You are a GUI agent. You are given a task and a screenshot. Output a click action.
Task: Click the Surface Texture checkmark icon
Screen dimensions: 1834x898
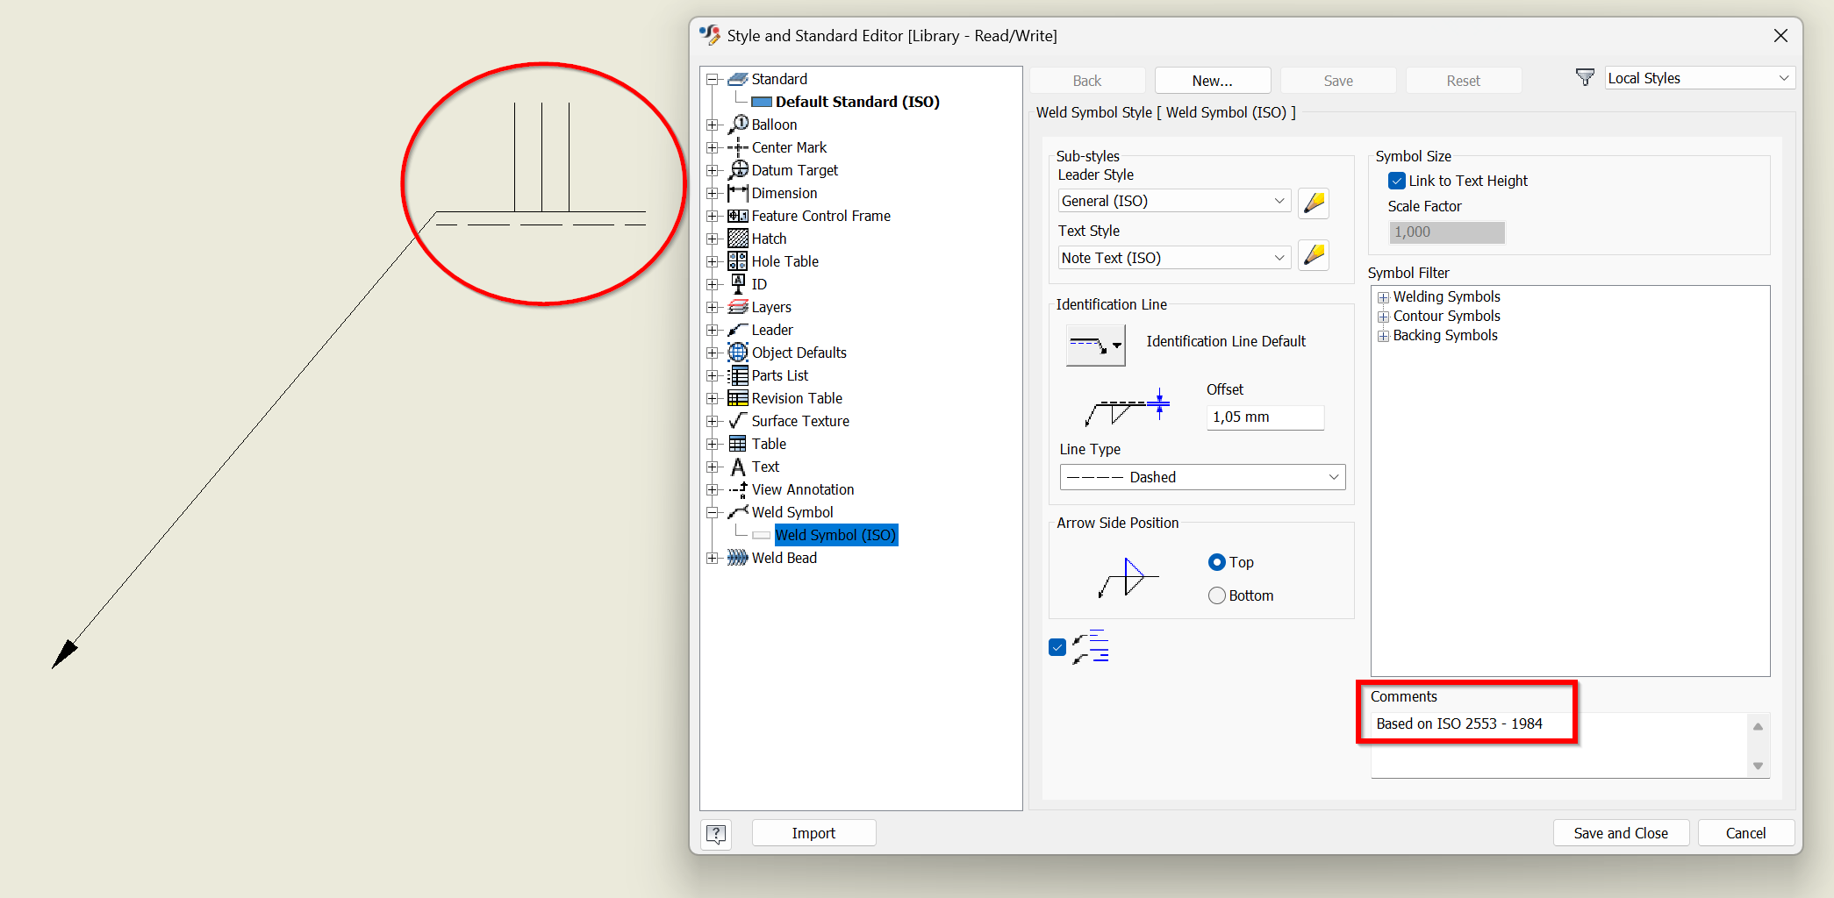pos(738,421)
